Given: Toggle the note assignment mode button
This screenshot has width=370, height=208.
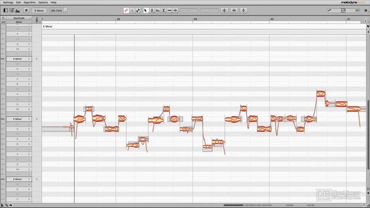Looking at the screenshot, I should click(138, 10).
